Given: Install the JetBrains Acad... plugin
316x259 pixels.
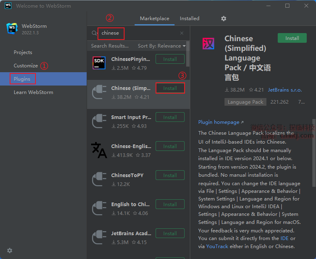Looking at the screenshot, I should (170, 233).
